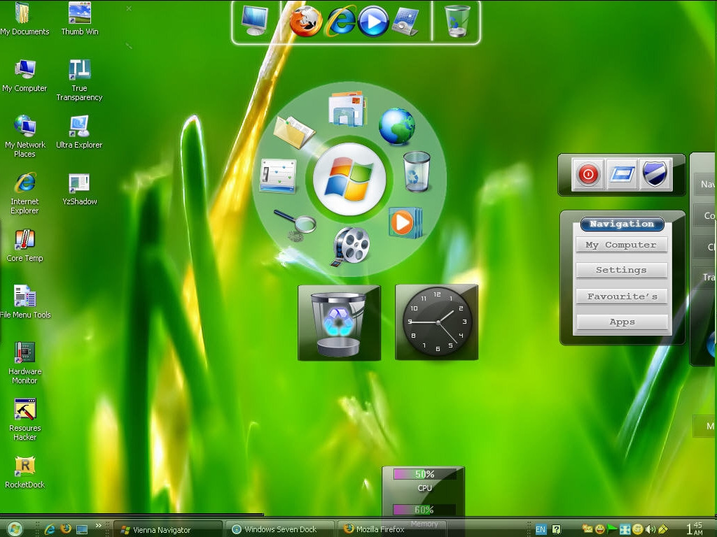Switch to Windows Seven Dock taskbar window
Viewport: 717px width, 537px height.
tap(280, 529)
